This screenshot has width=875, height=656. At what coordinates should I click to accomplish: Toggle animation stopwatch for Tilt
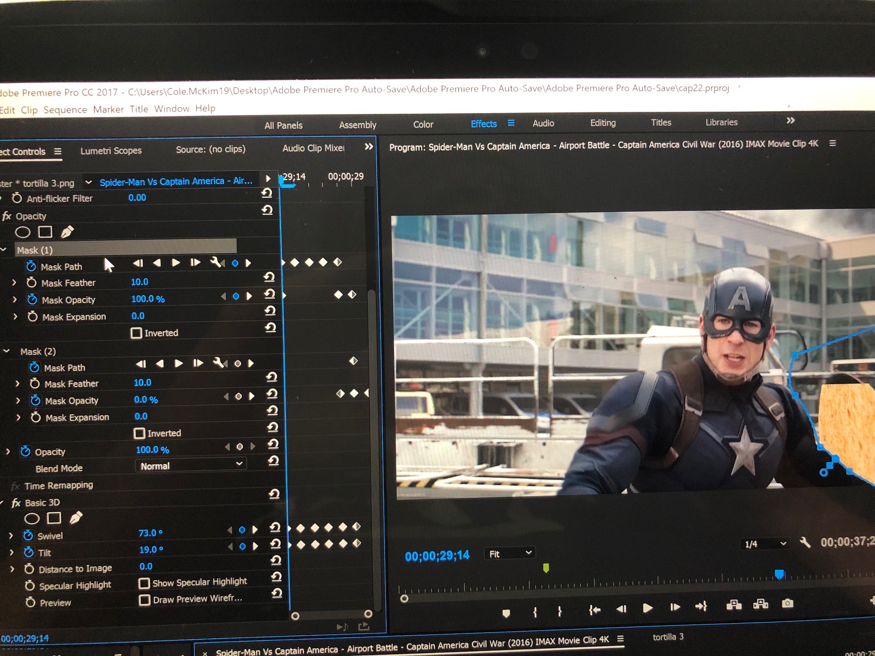point(29,552)
